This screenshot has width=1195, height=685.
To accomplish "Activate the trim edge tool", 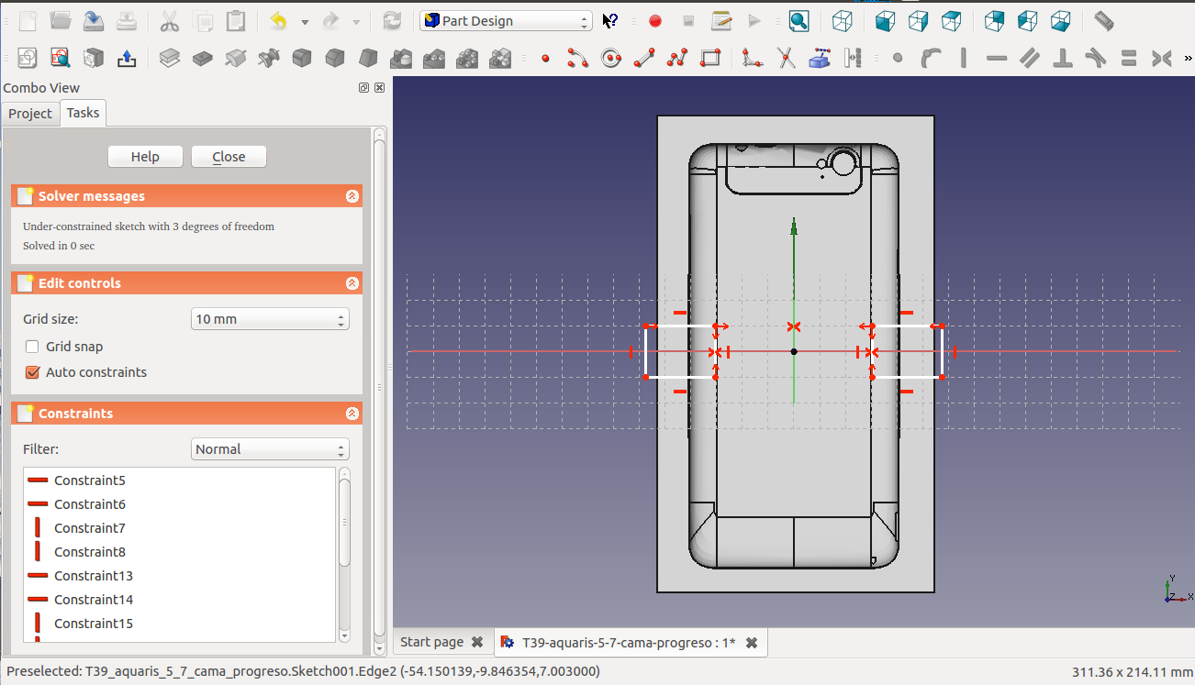I will pyautogui.click(x=787, y=59).
